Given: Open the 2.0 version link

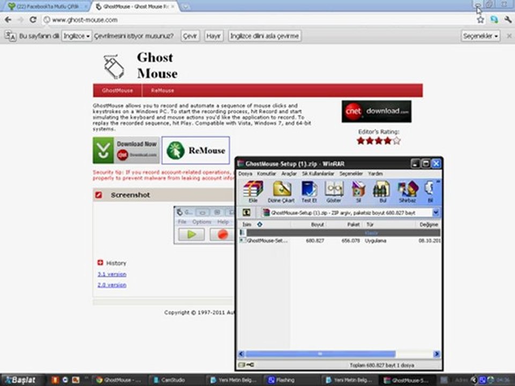Looking at the screenshot, I should click(x=112, y=285).
